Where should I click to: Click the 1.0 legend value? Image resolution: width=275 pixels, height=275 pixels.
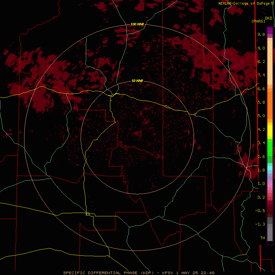(x=261, y=184)
